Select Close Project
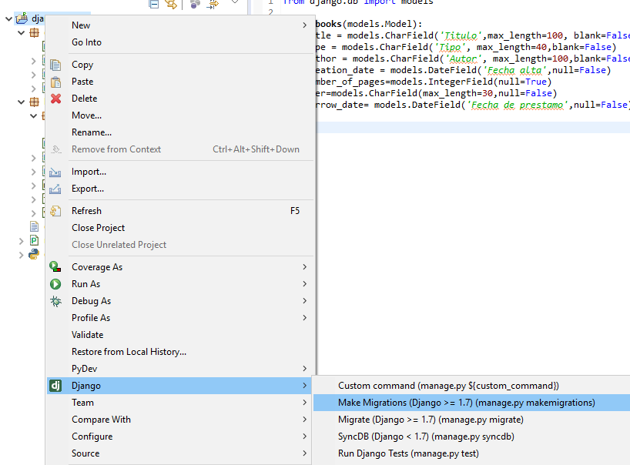Image resolution: width=630 pixels, height=465 pixels. pos(179,228)
